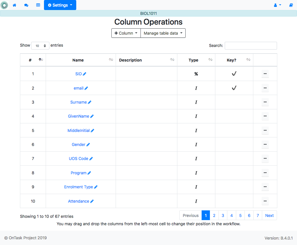
Task: Open more options for MiddleInitial row
Action: pos(265,131)
